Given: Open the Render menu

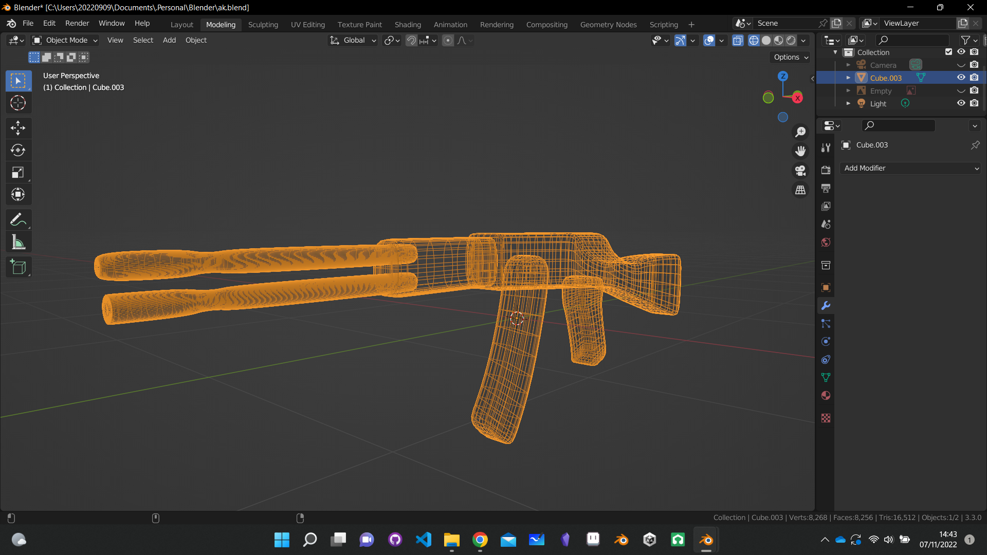Looking at the screenshot, I should 77,23.
